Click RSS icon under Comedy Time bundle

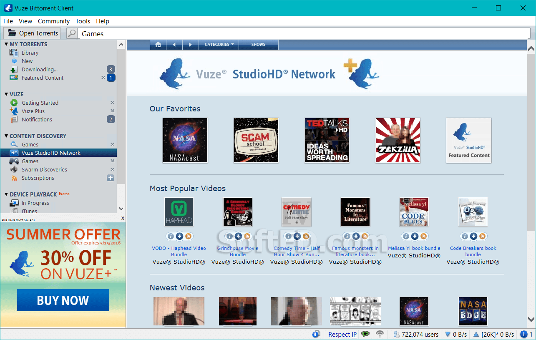pos(306,236)
